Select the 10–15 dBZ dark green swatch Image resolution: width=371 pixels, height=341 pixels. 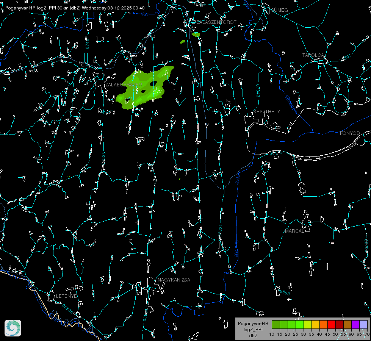[x=276, y=324]
